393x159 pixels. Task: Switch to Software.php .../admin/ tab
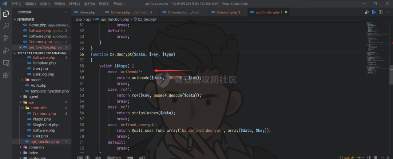[131, 12]
